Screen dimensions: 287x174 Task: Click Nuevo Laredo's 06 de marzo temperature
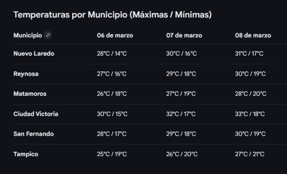click(112, 54)
